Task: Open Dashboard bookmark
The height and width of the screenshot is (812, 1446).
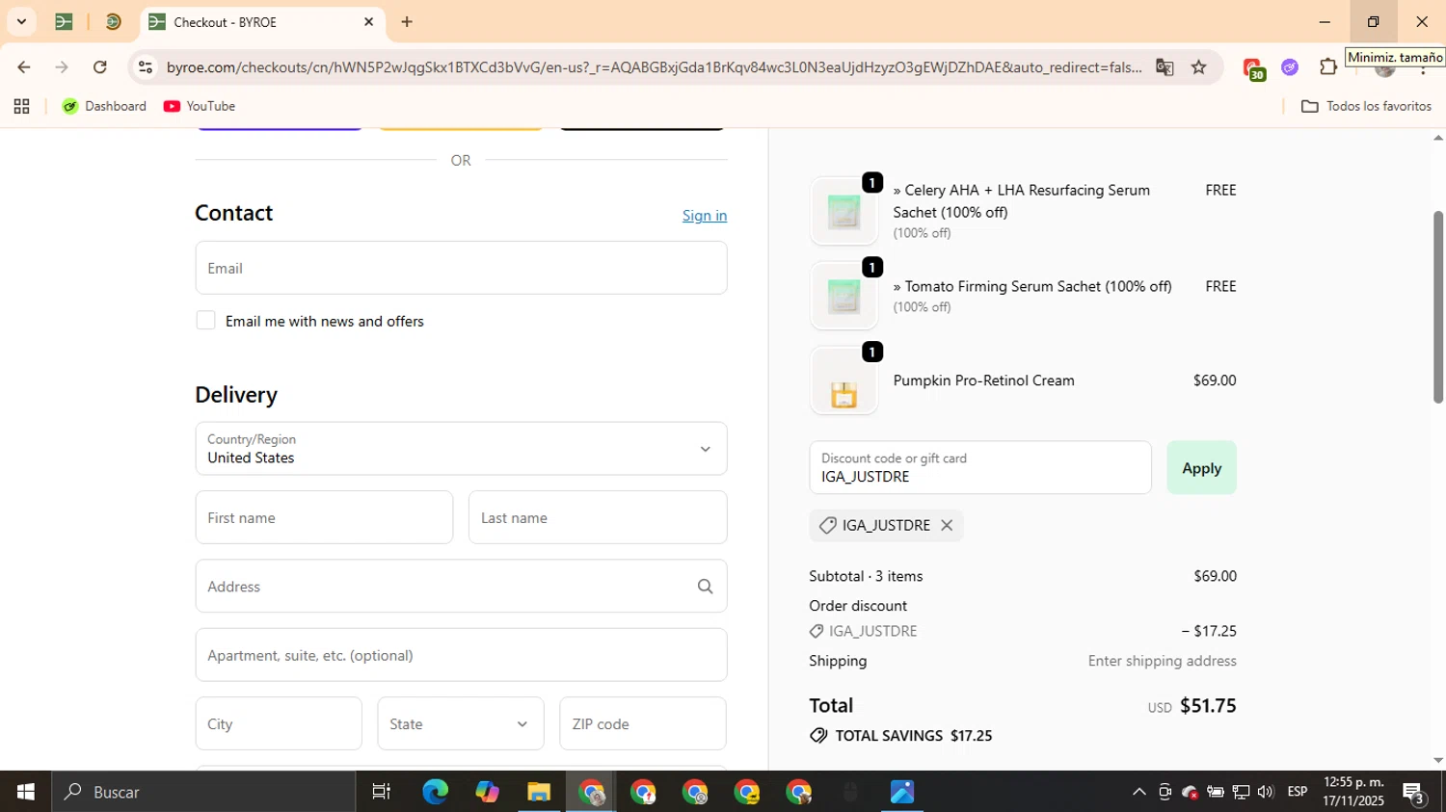Action: pos(104,106)
